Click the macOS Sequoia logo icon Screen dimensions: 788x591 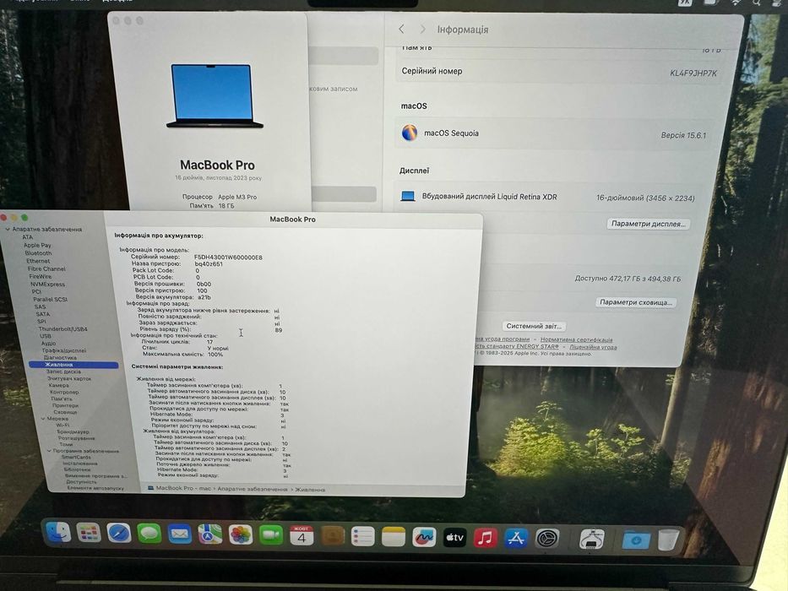(410, 133)
